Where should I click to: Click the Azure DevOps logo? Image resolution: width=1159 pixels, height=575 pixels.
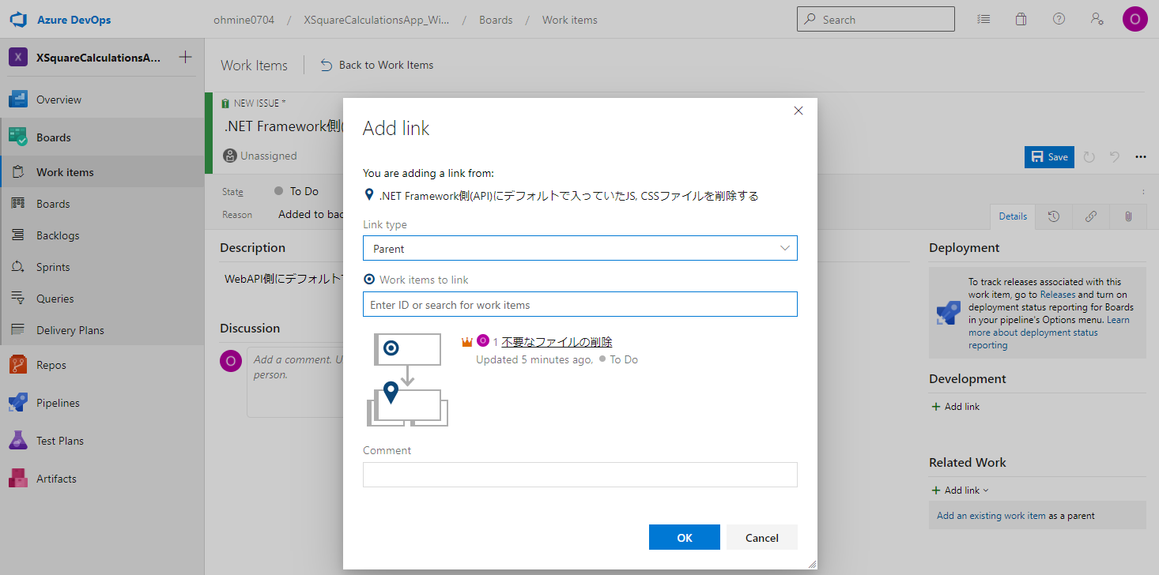pos(19,20)
